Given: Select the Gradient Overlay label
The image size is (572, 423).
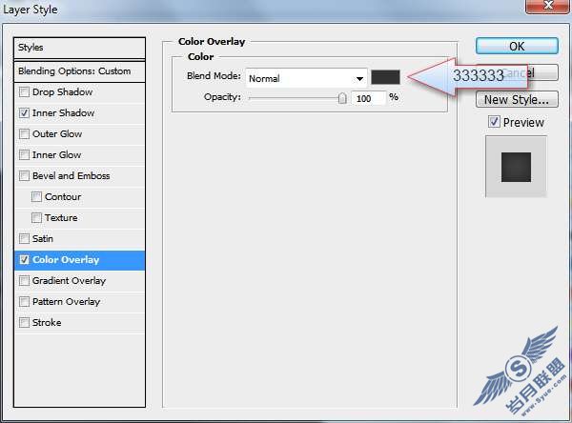Looking at the screenshot, I should [x=69, y=281].
